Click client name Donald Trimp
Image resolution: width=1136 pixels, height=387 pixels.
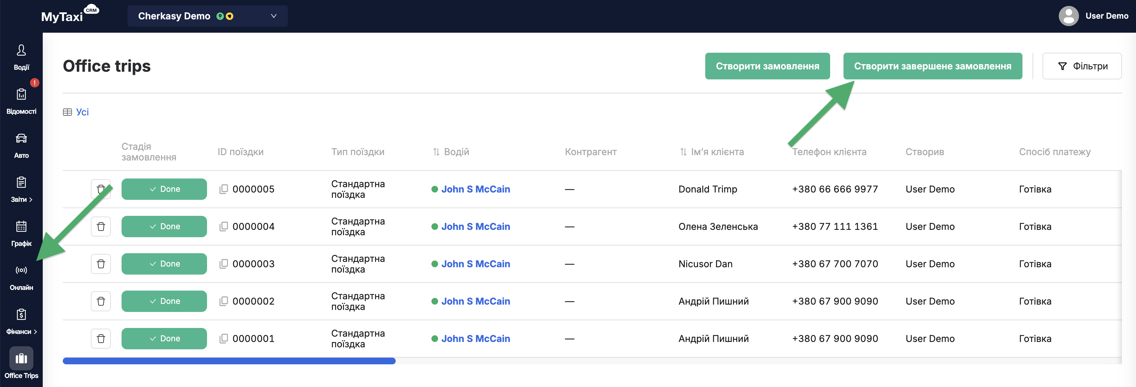[707, 189]
